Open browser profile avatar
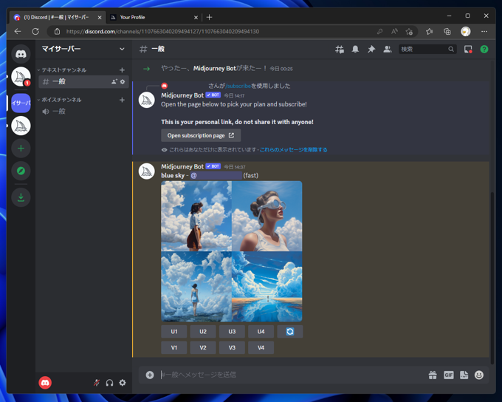This screenshot has height=402, width=502. click(466, 32)
